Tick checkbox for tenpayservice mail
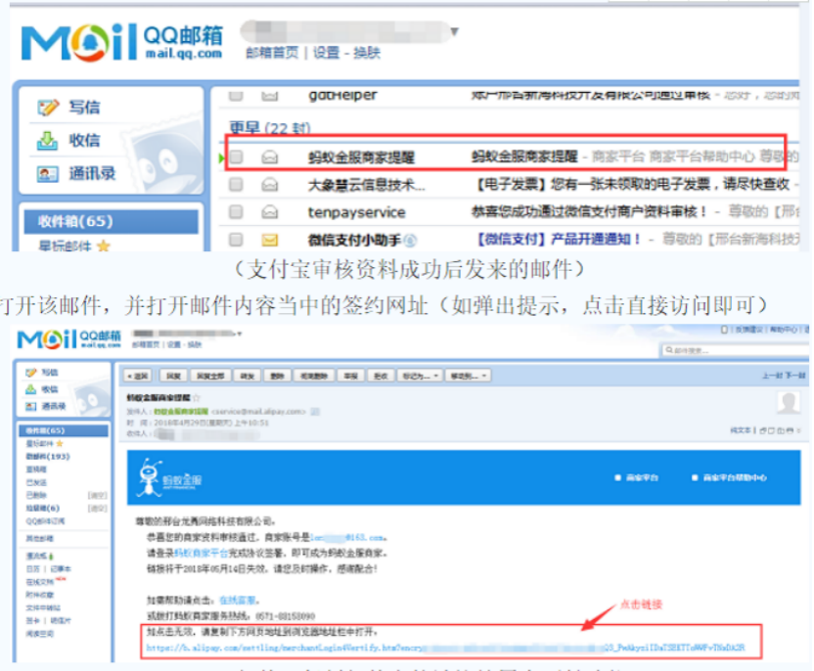This screenshot has width=814, height=671. click(236, 211)
